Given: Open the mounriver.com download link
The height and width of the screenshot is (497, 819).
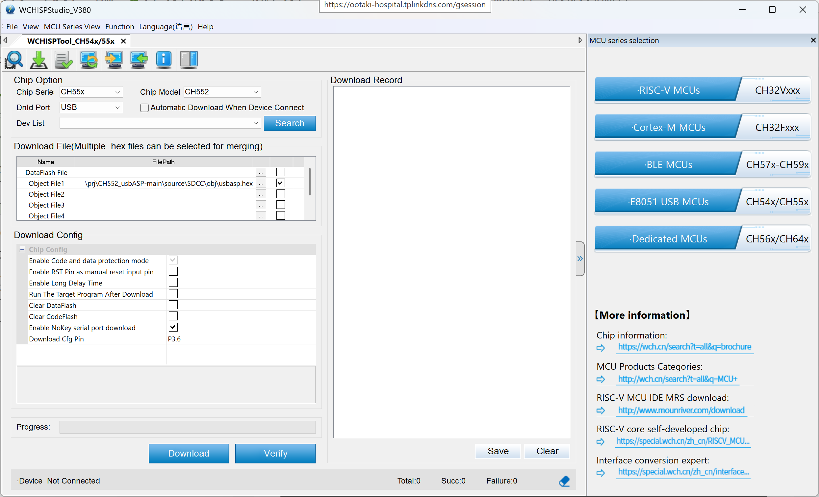Looking at the screenshot, I should coord(681,410).
